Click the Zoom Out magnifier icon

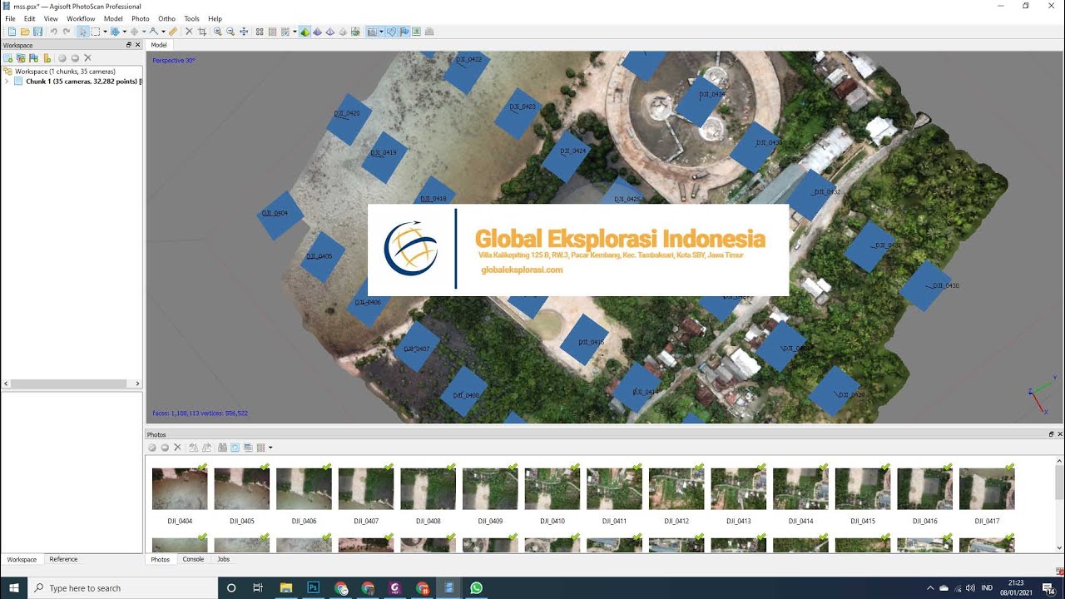(230, 32)
